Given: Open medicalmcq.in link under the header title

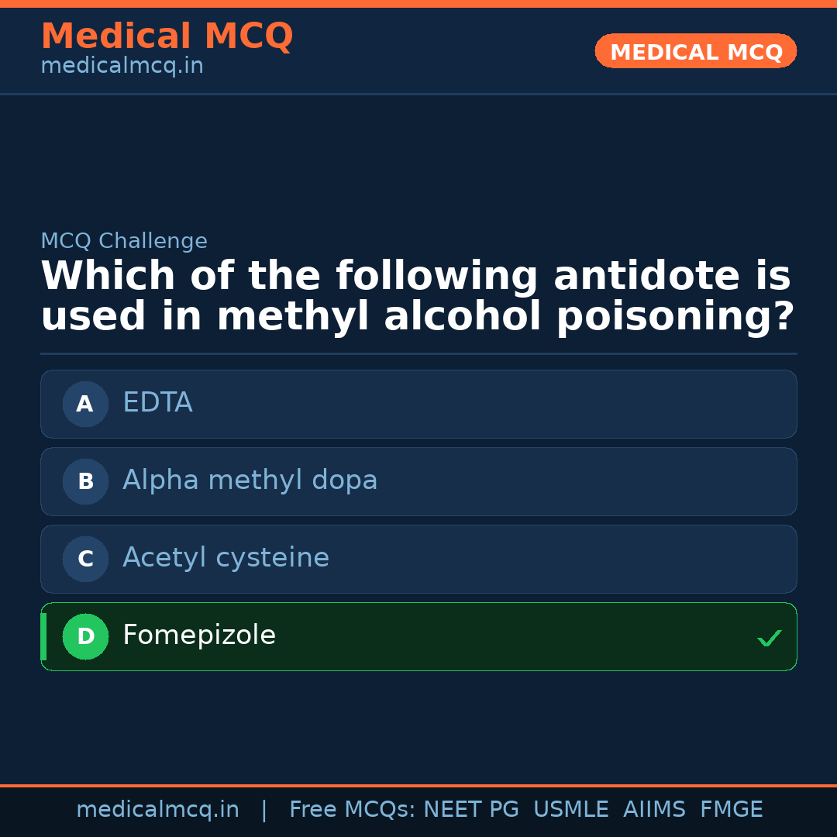Looking at the screenshot, I should point(122,67).
